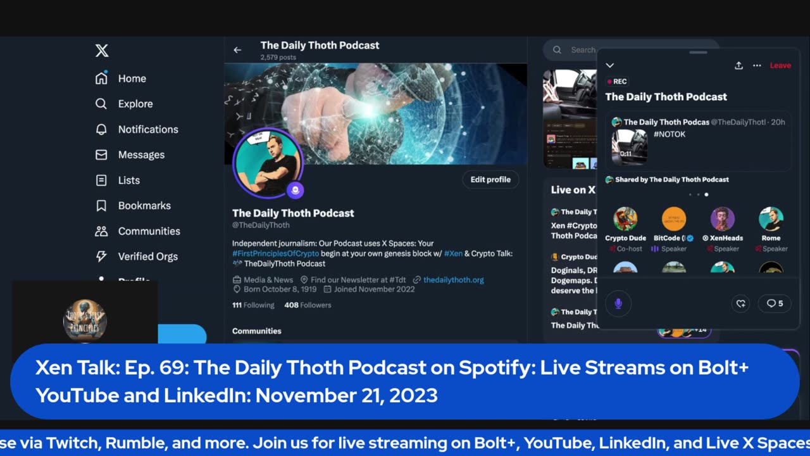The height and width of the screenshot is (456, 810).
Task: Click 'Born October 8, 1919' text
Action: [279, 289]
